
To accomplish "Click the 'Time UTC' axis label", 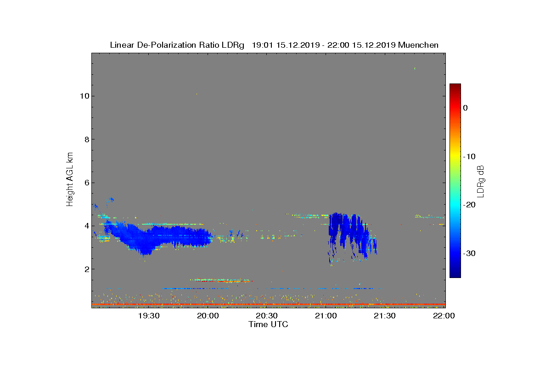I will click(x=268, y=324).
